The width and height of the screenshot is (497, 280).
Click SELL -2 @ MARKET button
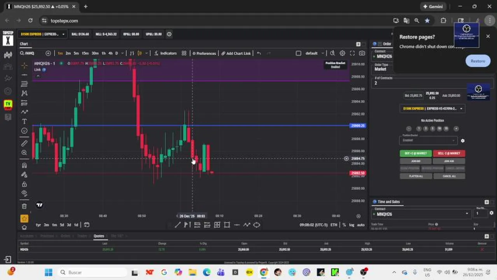449,153
